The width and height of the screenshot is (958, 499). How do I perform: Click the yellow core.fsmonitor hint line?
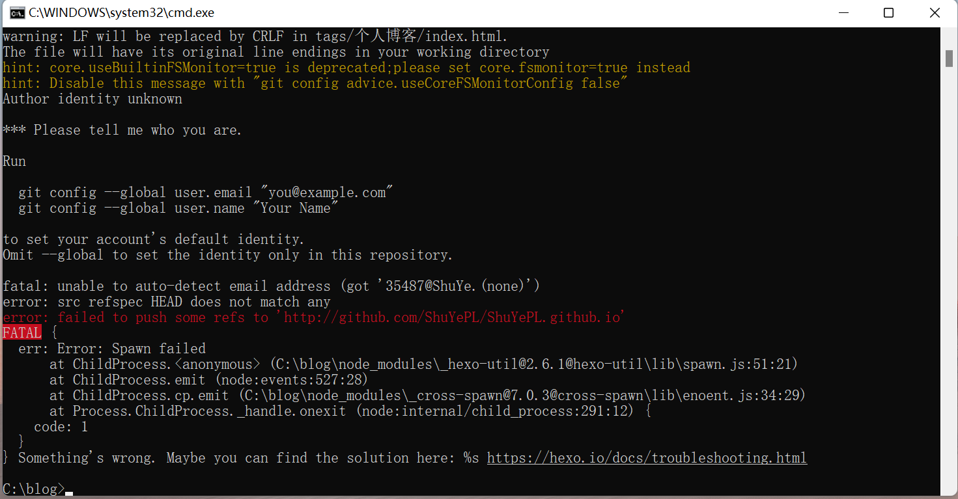tap(346, 68)
